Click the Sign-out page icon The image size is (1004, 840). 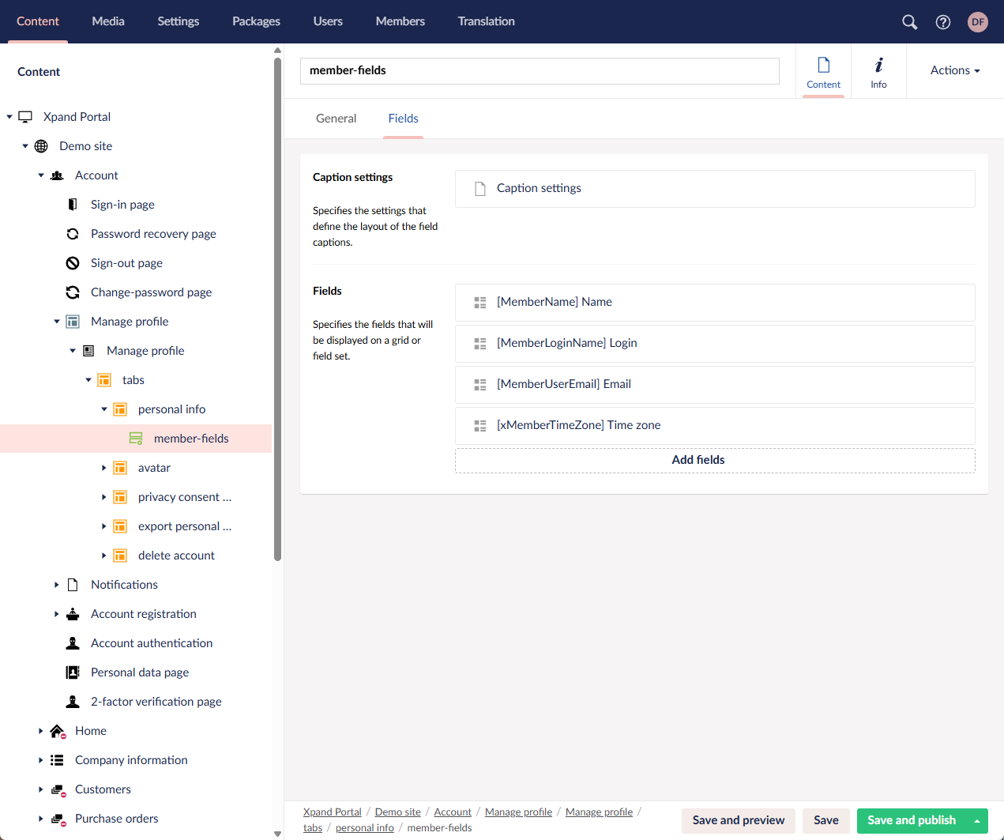(x=73, y=263)
